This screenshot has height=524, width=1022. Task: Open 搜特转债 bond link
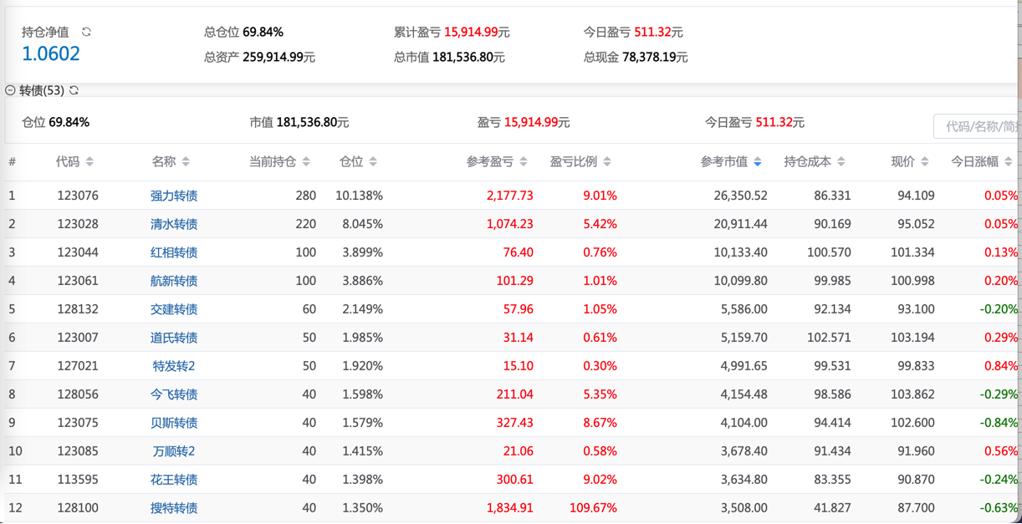174,508
